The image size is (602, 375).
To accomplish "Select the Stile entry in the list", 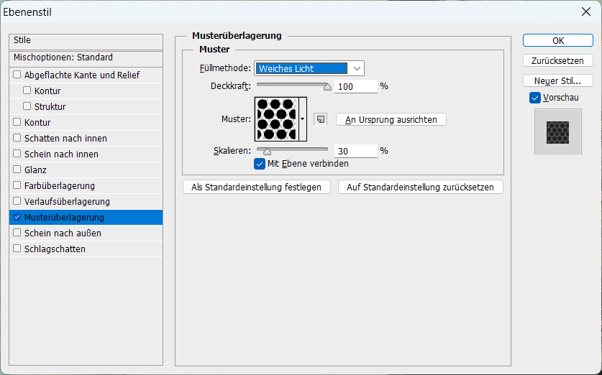I will 86,42.
